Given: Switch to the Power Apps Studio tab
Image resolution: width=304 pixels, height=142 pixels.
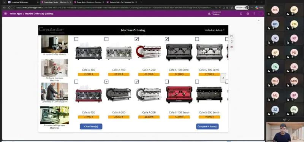Looking at the screenshot, I should 56,2.
